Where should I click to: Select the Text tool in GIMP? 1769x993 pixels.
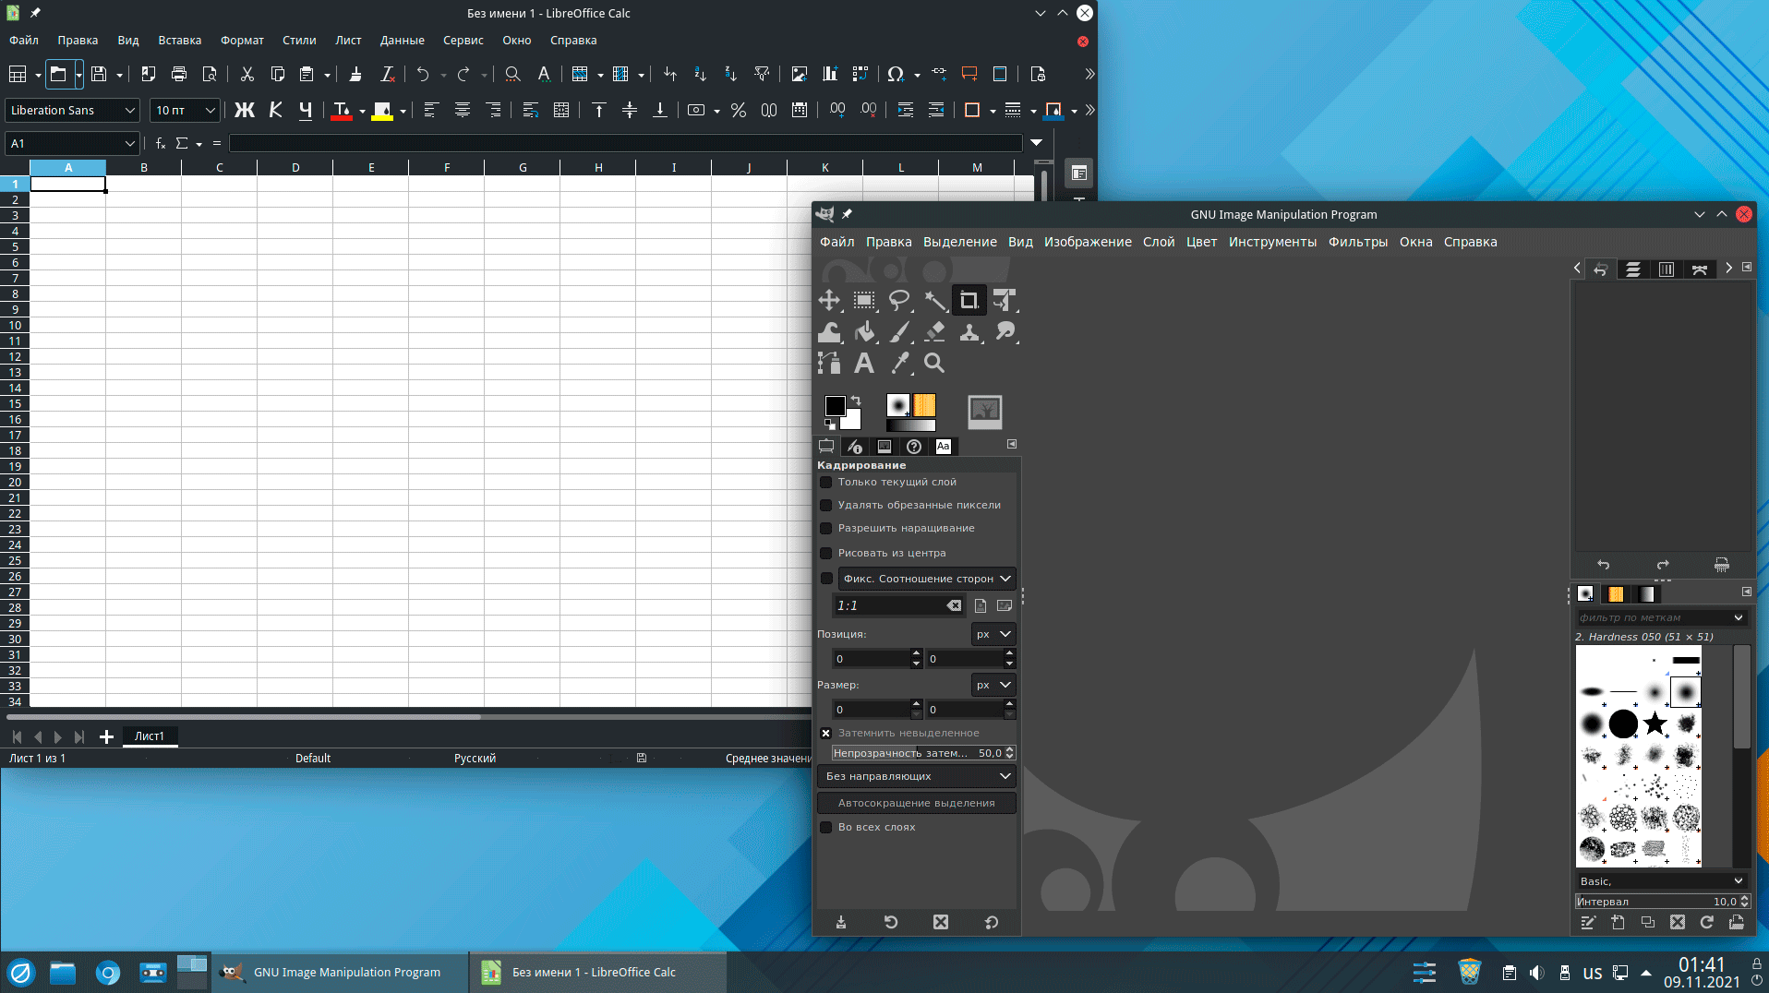[863, 364]
